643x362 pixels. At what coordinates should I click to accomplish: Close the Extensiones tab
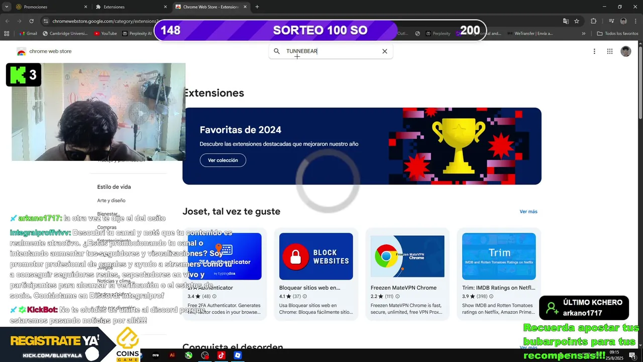[x=165, y=7]
